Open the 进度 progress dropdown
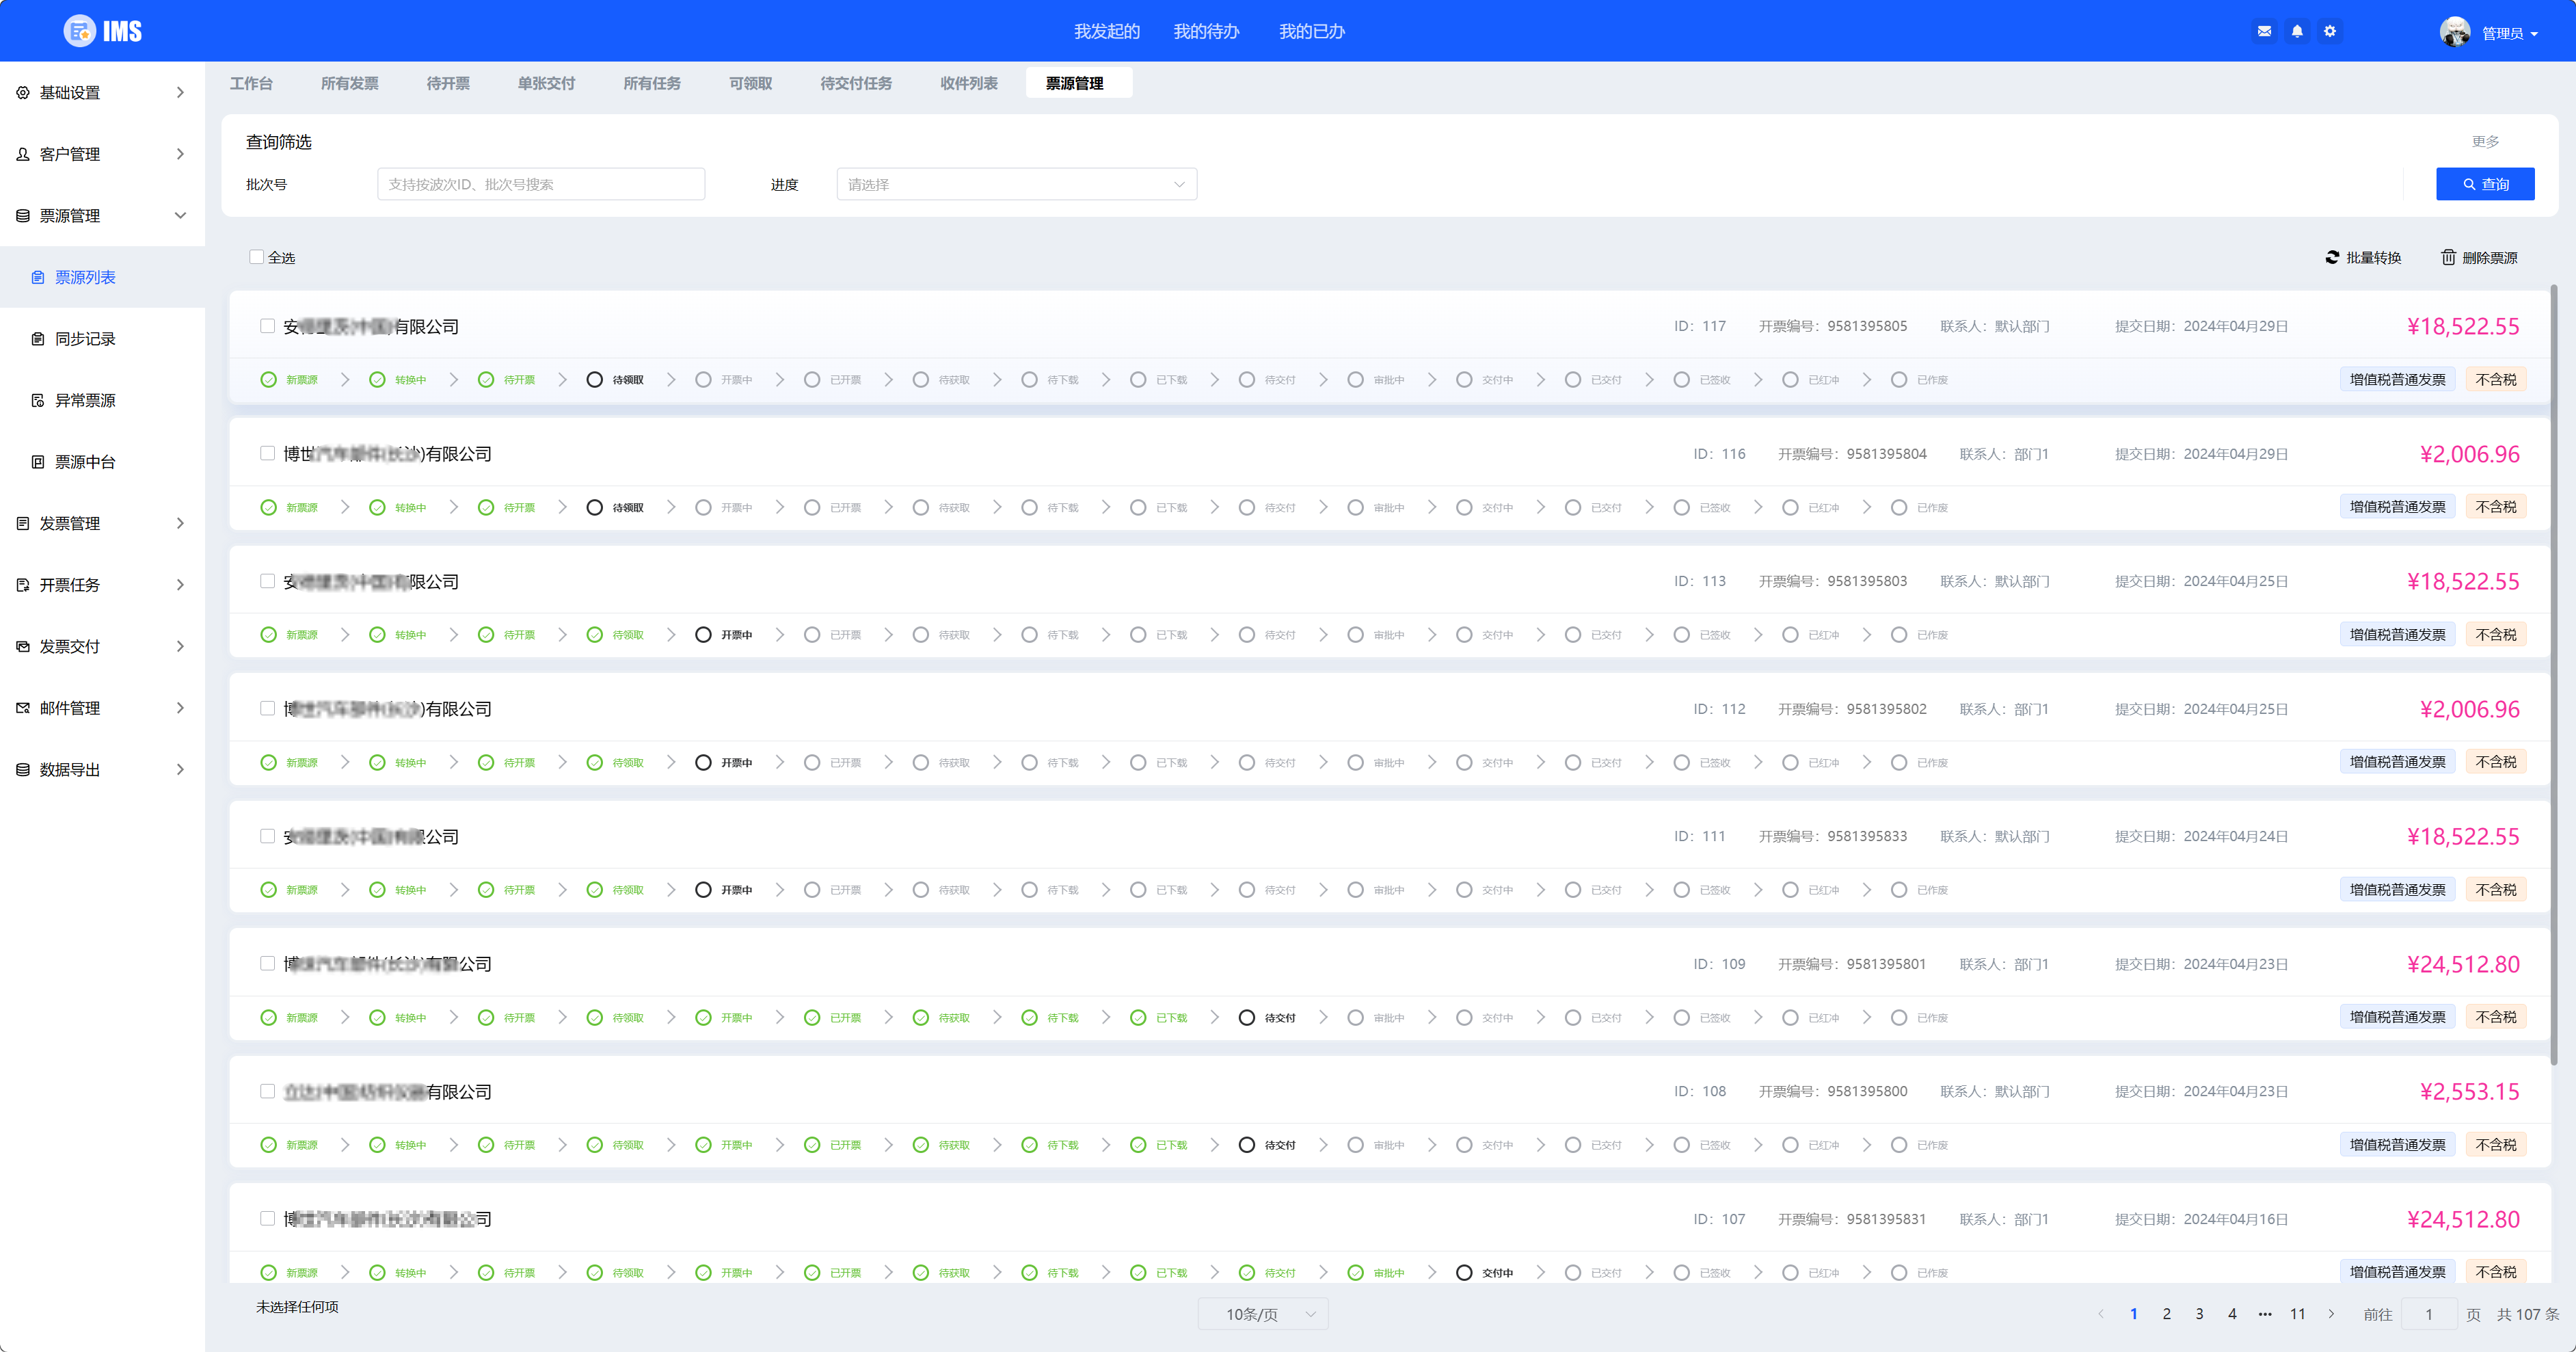 (1016, 184)
